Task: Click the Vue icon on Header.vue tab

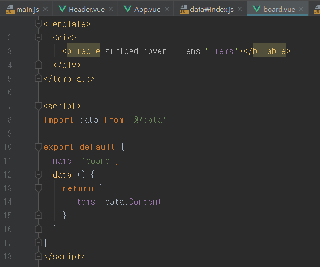Action: (x=62, y=9)
